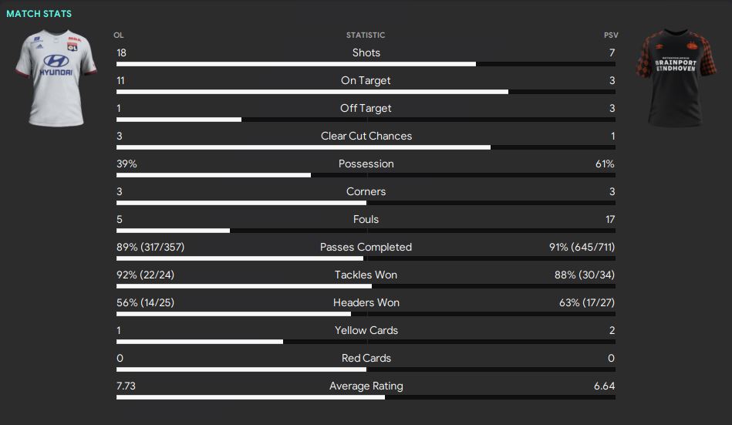Click the PSV team column header
Viewport: 732px width, 425px height.
(x=611, y=35)
